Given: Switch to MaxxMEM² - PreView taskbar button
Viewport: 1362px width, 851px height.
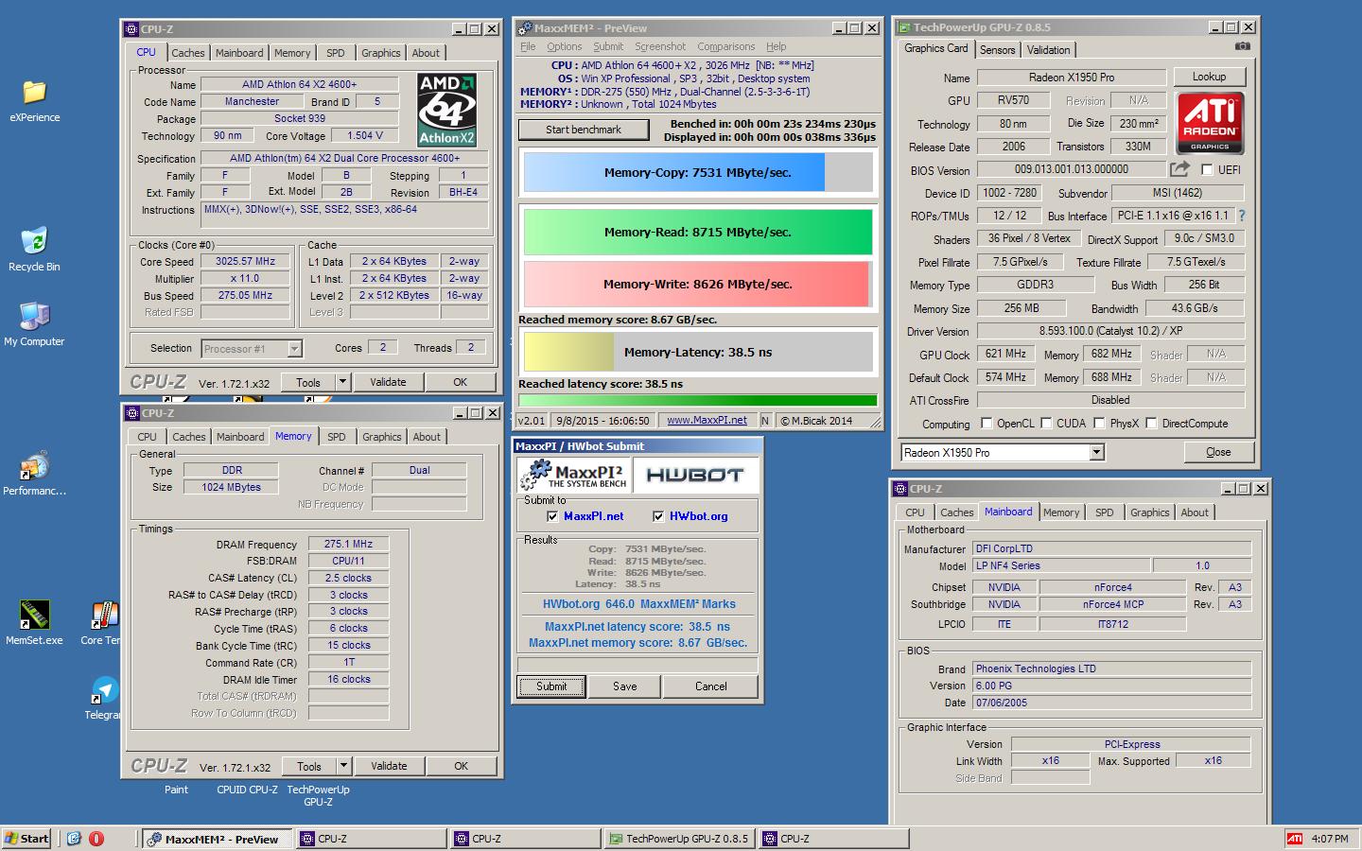Looking at the screenshot, I should point(218,839).
